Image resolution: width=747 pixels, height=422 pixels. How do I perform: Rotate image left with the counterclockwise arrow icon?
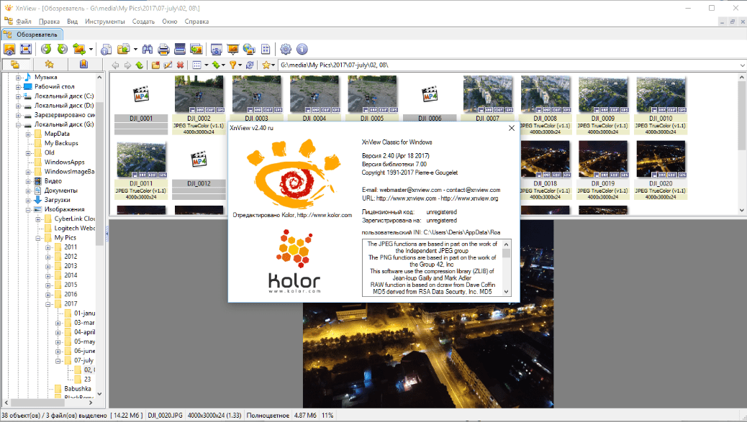[x=46, y=49]
